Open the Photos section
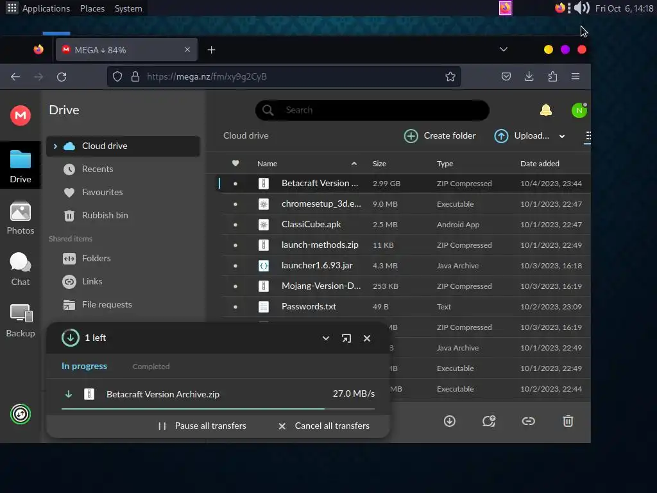 20,218
